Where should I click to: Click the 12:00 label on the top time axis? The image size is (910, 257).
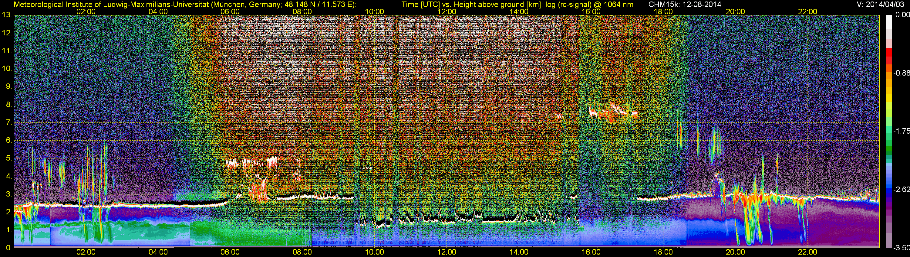tap(447, 11)
